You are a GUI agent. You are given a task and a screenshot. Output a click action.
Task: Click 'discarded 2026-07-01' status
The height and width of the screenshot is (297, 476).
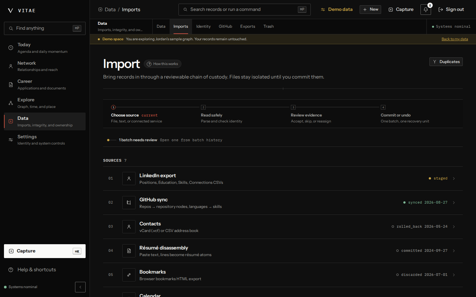[x=422, y=275]
